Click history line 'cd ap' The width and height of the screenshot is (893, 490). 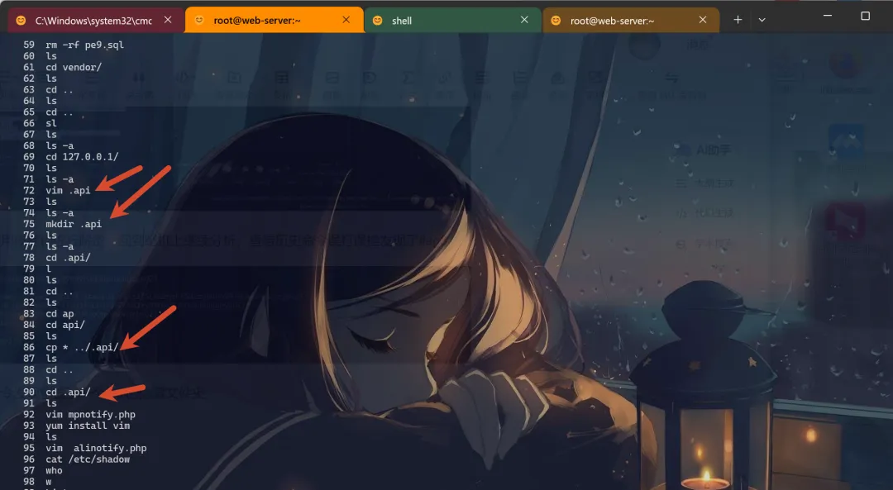tap(60, 313)
